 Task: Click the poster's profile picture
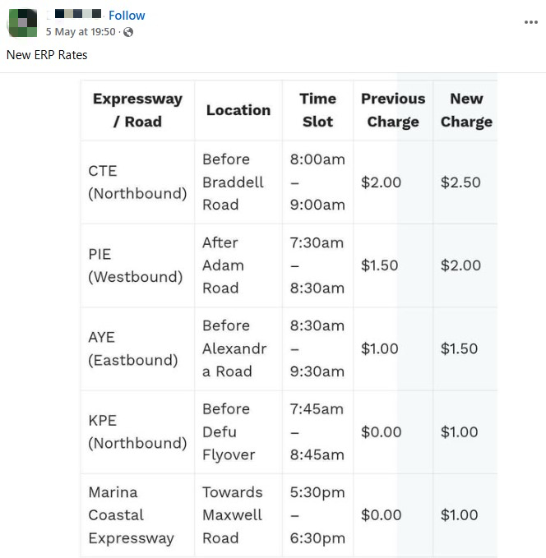click(22, 23)
